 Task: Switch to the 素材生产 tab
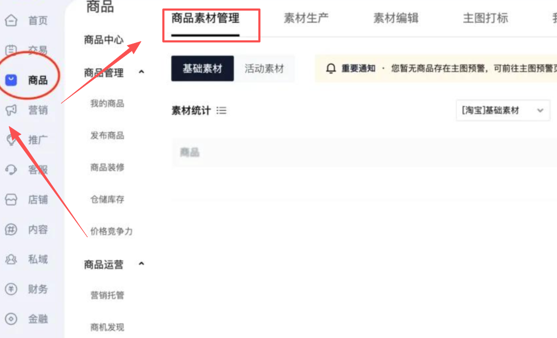(306, 18)
